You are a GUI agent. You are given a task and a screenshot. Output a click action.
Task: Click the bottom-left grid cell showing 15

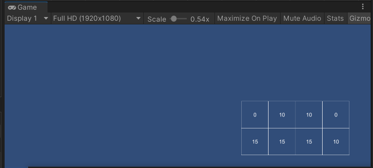[x=255, y=142]
